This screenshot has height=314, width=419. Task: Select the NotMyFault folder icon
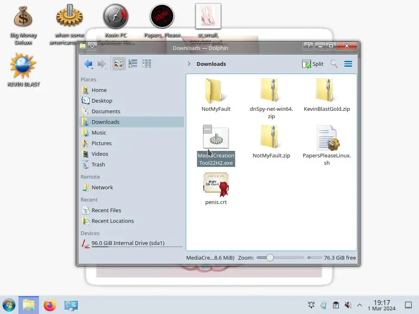click(216, 91)
